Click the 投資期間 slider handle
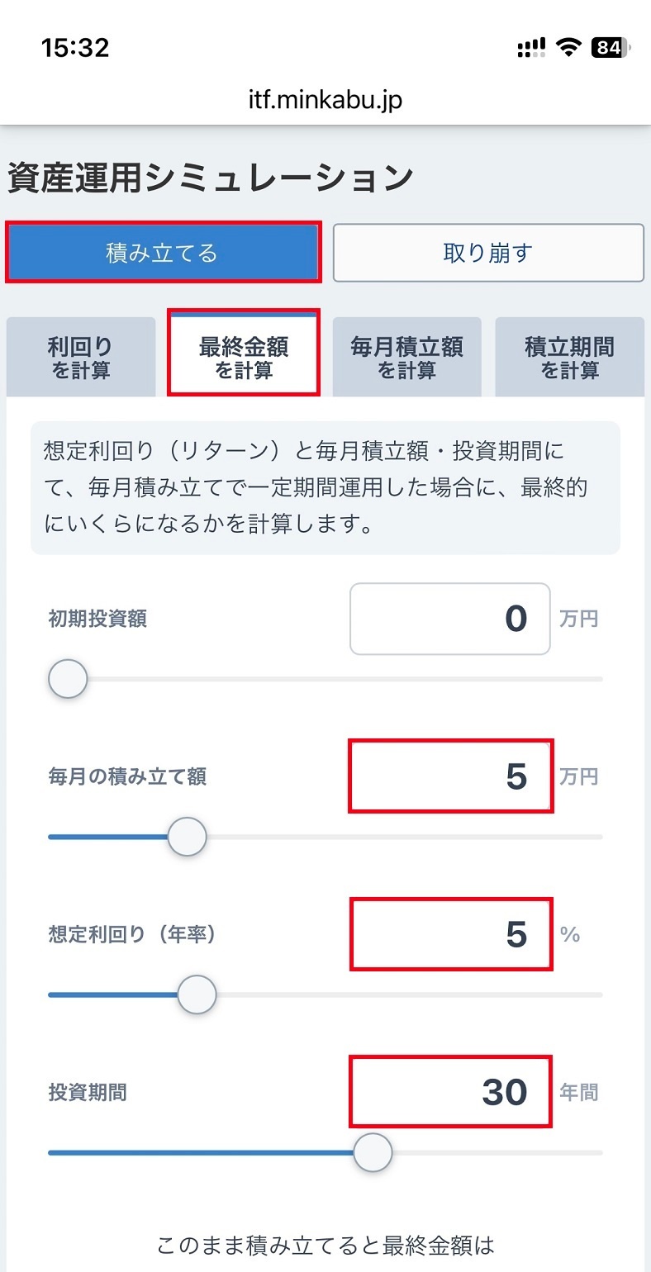This screenshot has height=1272, width=651. (373, 1152)
